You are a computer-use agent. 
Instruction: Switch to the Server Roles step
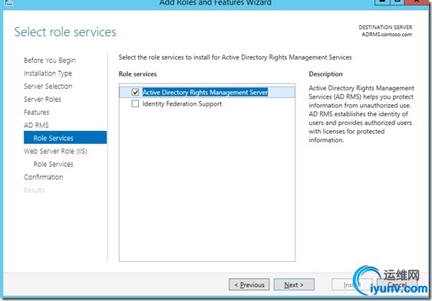pos(42,100)
